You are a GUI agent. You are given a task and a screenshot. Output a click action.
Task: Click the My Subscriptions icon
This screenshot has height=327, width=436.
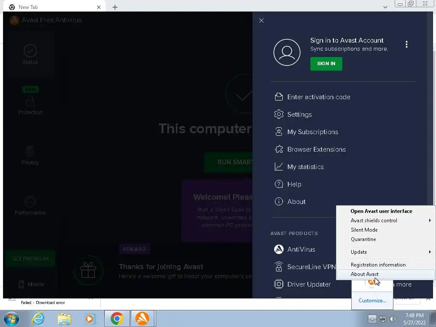278,132
